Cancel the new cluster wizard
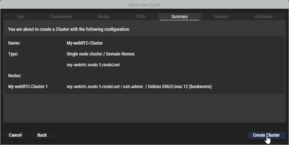Screen dimensions: 289x145 click(x=15, y=135)
